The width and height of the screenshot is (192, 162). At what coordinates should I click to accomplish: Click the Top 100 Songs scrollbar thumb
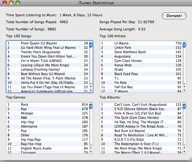[x=91, y=45]
